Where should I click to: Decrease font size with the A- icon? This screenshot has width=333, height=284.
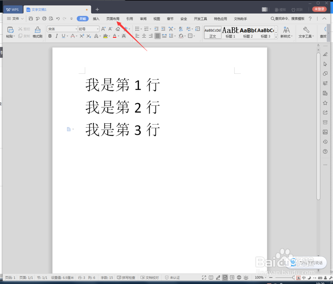click(x=111, y=29)
